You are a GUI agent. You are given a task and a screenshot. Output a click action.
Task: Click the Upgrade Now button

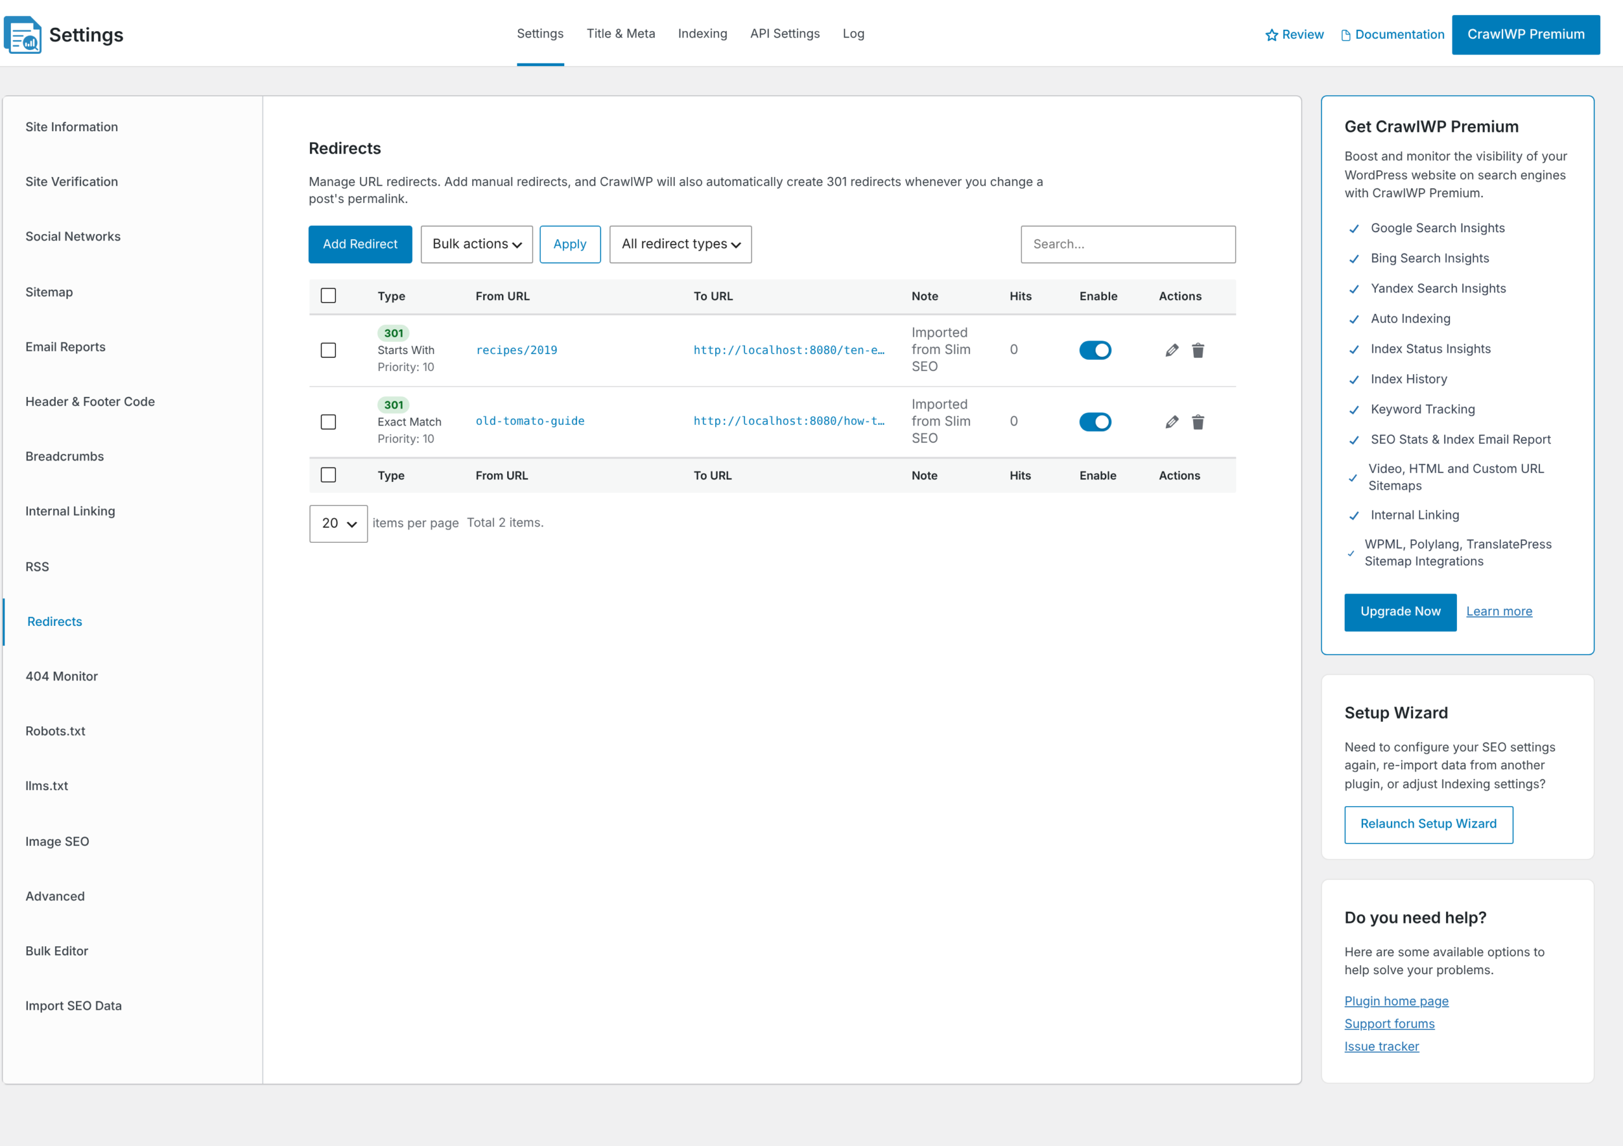coord(1400,611)
